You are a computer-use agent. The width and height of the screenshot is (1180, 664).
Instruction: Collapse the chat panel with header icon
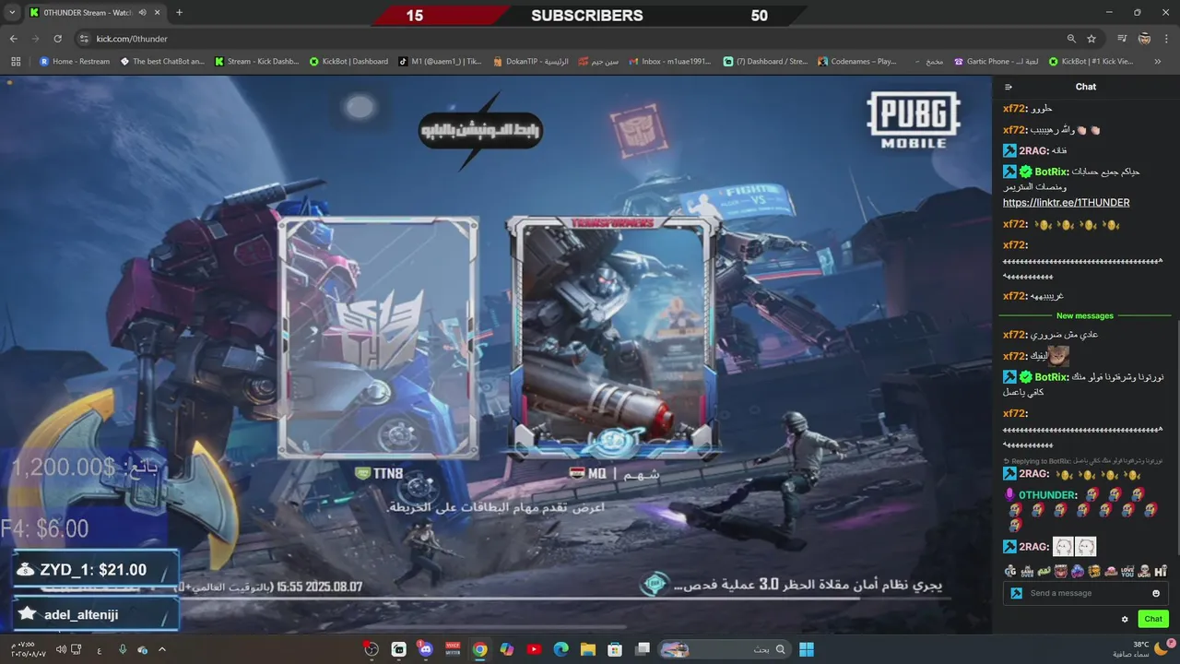pos(1009,87)
